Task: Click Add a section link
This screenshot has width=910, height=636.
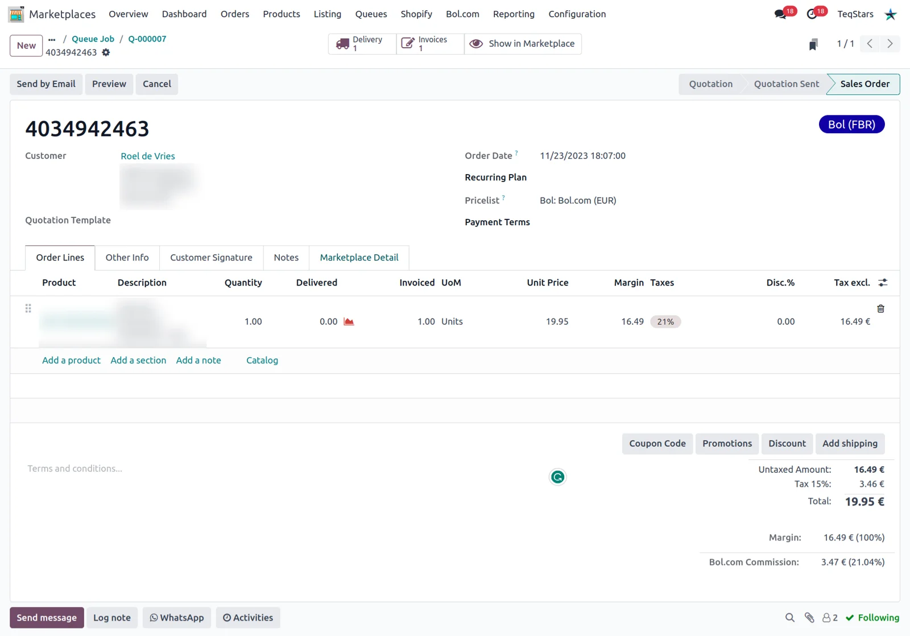Action: point(138,361)
